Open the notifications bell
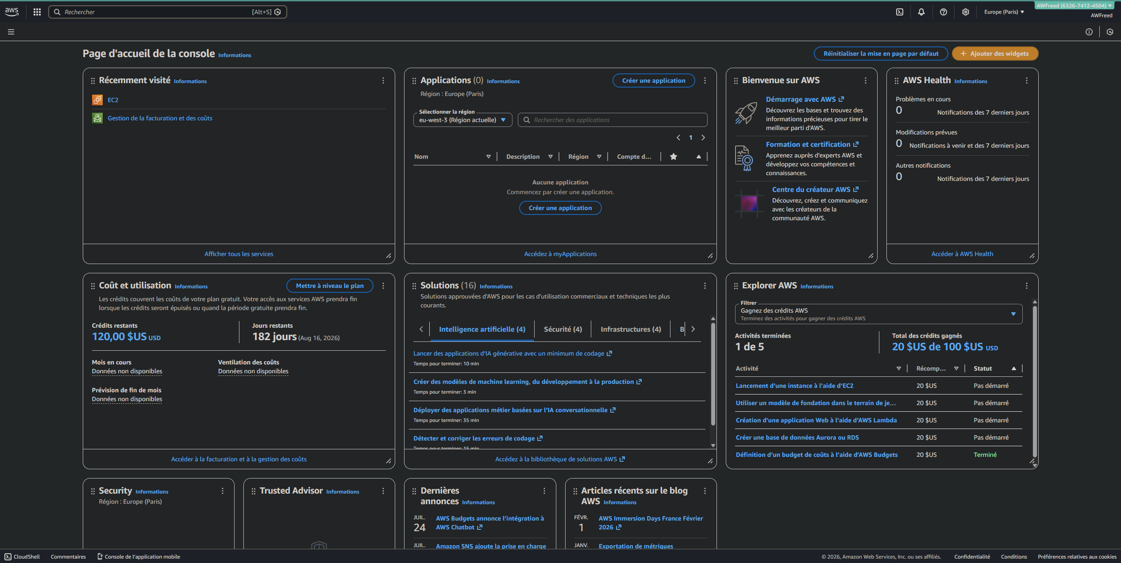Image resolution: width=1121 pixels, height=563 pixels. [921, 12]
